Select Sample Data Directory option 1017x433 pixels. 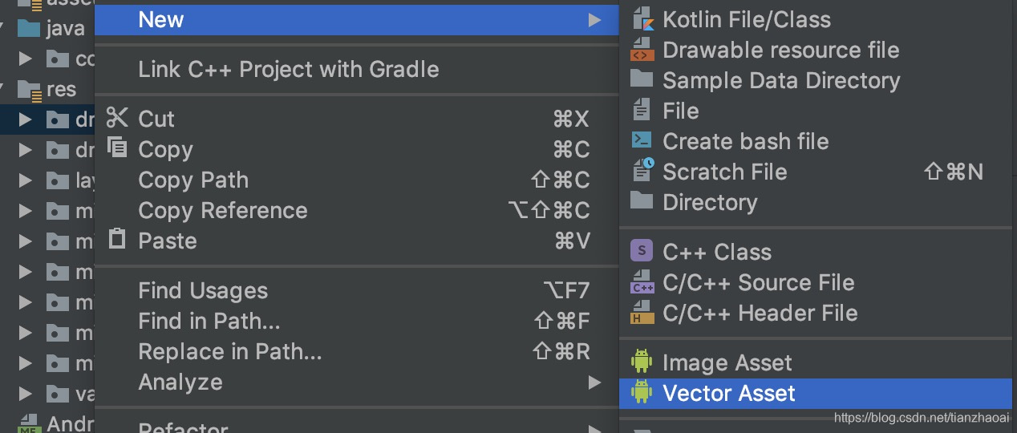click(x=780, y=81)
